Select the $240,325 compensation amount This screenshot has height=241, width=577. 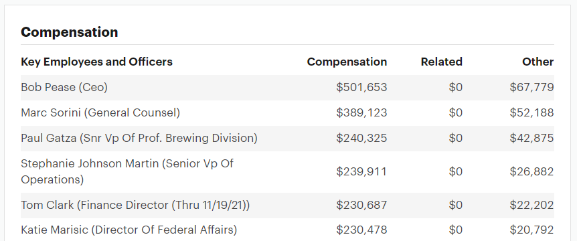coord(361,138)
